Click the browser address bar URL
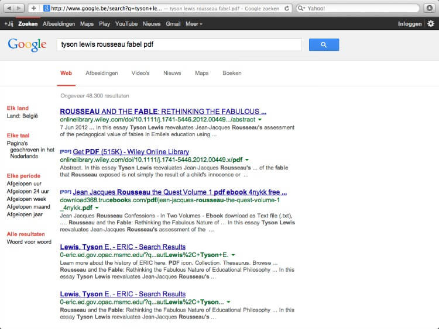 [x=107, y=8]
